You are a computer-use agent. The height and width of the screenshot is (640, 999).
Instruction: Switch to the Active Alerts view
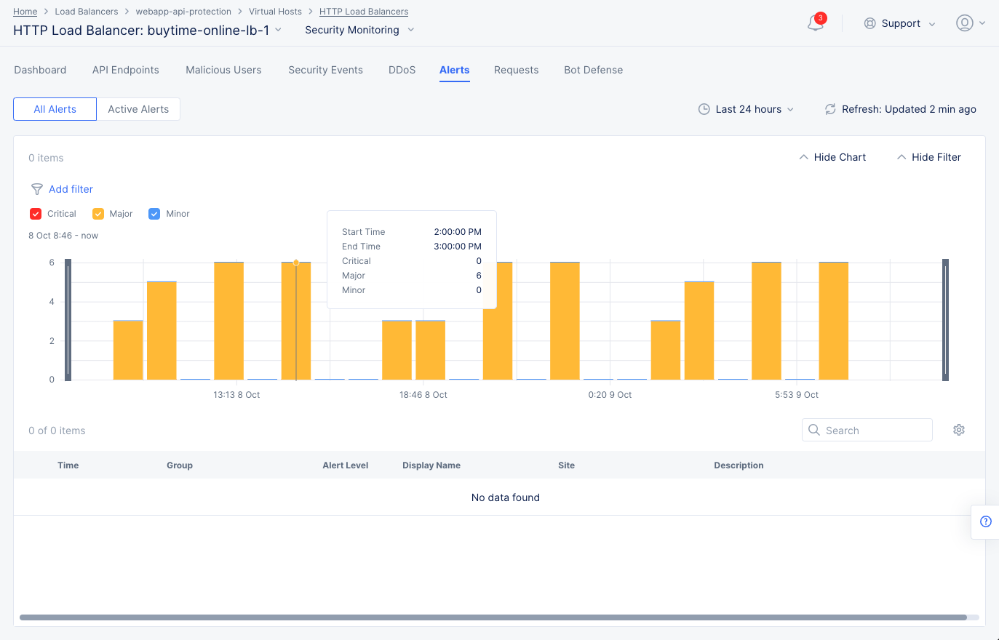tap(138, 108)
